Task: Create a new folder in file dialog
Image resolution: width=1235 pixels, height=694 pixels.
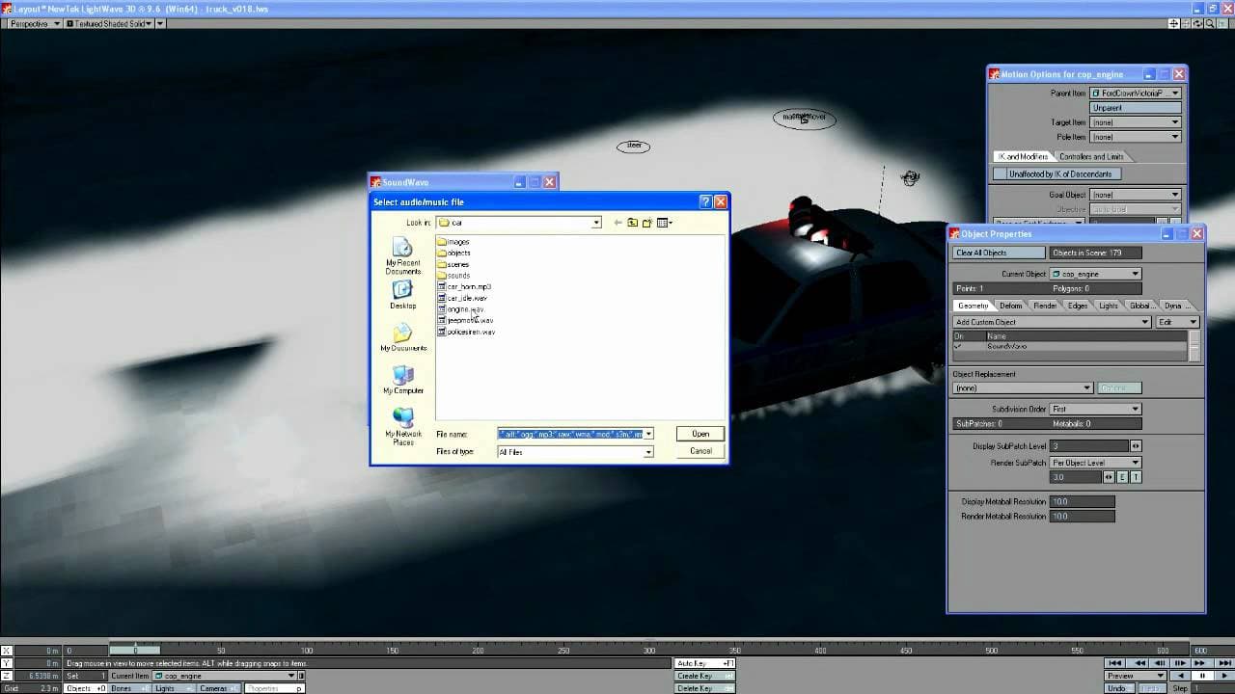Action: (647, 223)
